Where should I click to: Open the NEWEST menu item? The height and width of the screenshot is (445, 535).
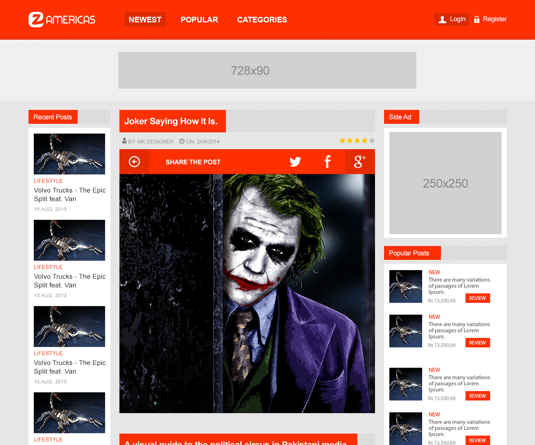coord(145,20)
